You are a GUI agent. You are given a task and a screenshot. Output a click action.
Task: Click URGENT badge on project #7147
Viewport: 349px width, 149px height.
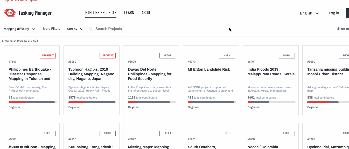[x=48, y=56]
